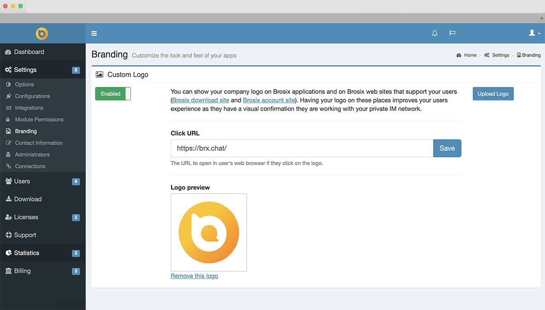Save the Click URL value

click(x=447, y=148)
